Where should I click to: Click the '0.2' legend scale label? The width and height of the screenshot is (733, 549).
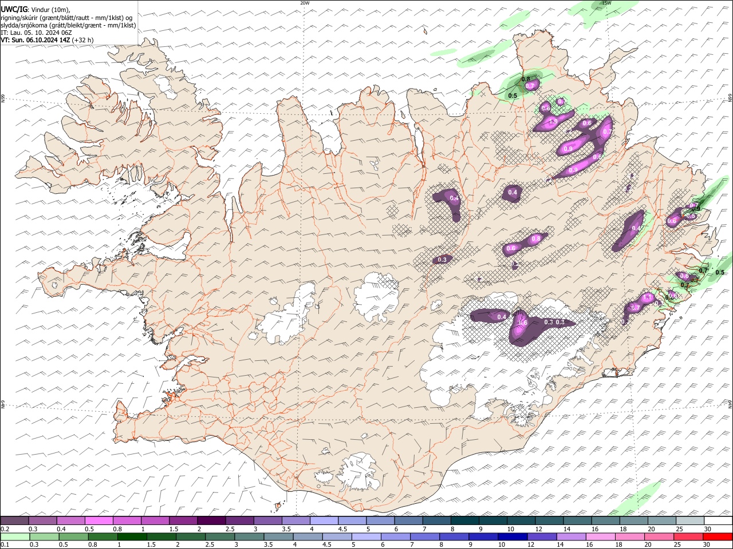coord(5,529)
